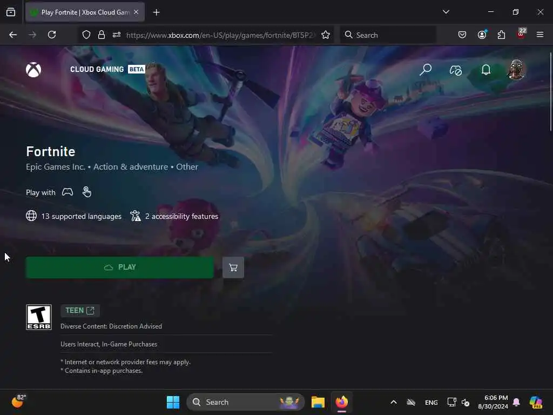This screenshot has width=553, height=415.
Task: Click the Firefox taskbar icon
Action: coord(342,402)
